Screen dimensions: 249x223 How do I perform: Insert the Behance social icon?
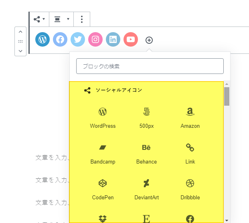(x=146, y=154)
